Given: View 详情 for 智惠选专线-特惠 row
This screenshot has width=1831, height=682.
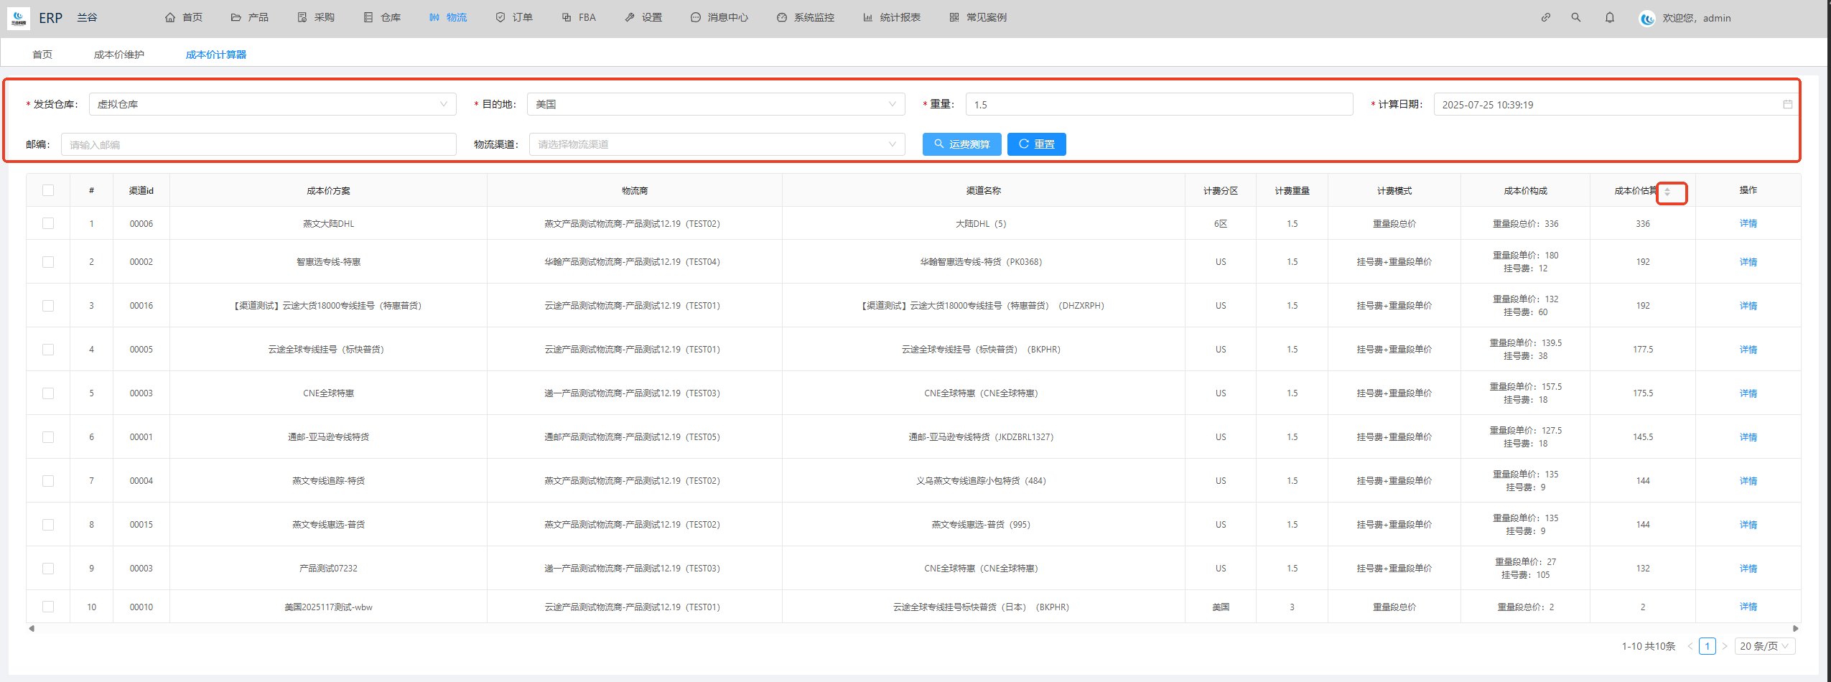Looking at the screenshot, I should coord(1748,262).
